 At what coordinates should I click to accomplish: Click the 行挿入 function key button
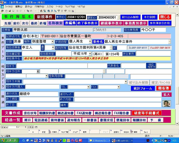[x=54, y=132]
